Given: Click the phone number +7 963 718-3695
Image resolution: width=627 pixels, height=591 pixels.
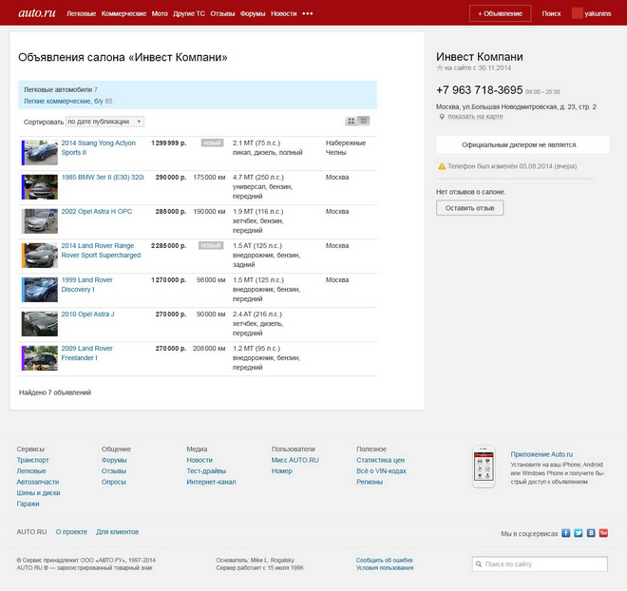Looking at the screenshot, I should pyautogui.click(x=480, y=90).
